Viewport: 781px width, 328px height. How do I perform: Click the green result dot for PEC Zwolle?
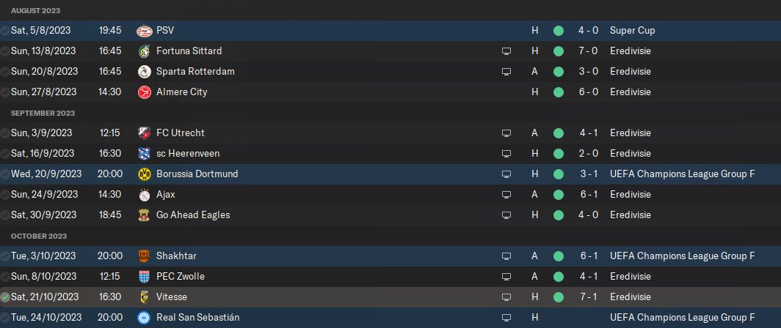pyautogui.click(x=559, y=277)
